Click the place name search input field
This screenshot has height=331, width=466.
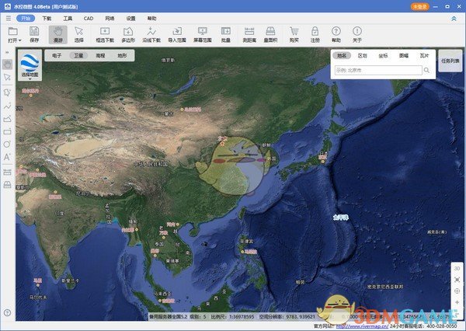pos(378,71)
